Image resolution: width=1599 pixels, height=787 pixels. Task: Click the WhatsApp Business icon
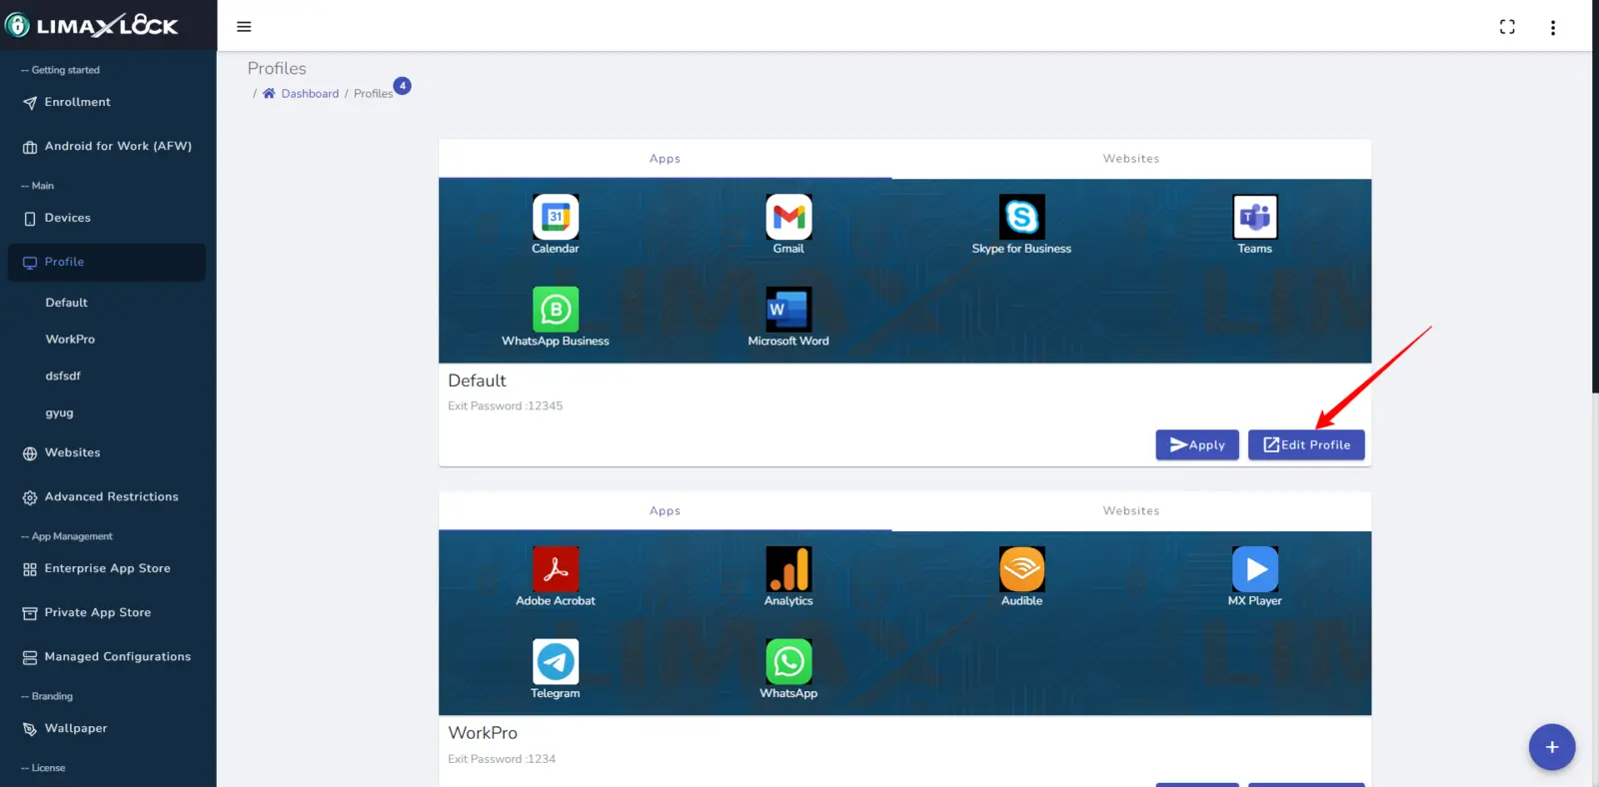(x=556, y=310)
